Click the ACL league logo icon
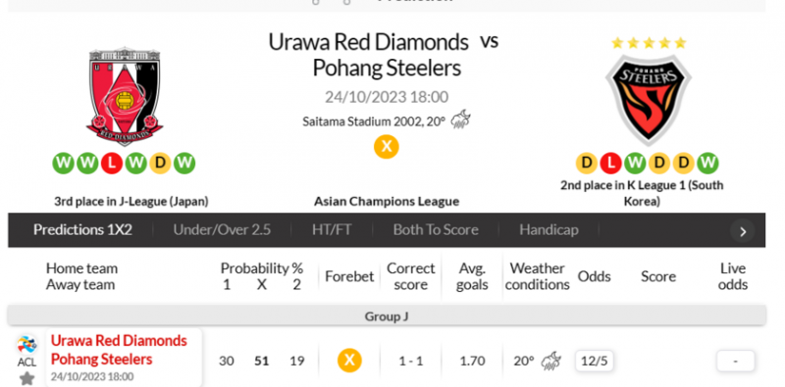785x387 pixels. pyautogui.click(x=26, y=345)
